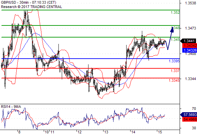This screenshot has height=134, width=197.
Task: Click the red RSI MA tag 54.4968
Action: point(190,119)
